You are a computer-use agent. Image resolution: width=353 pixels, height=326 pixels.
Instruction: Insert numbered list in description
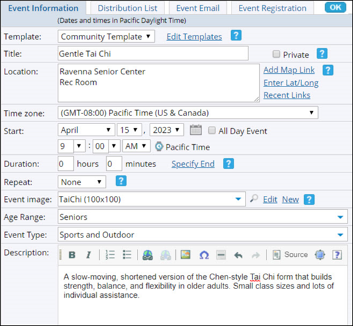[110, 255]
